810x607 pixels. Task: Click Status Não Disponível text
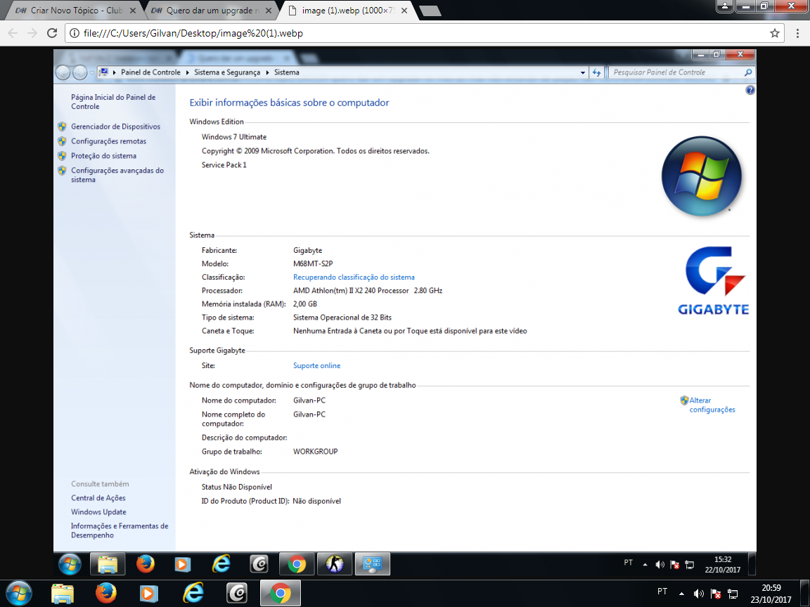pos(236,487)
